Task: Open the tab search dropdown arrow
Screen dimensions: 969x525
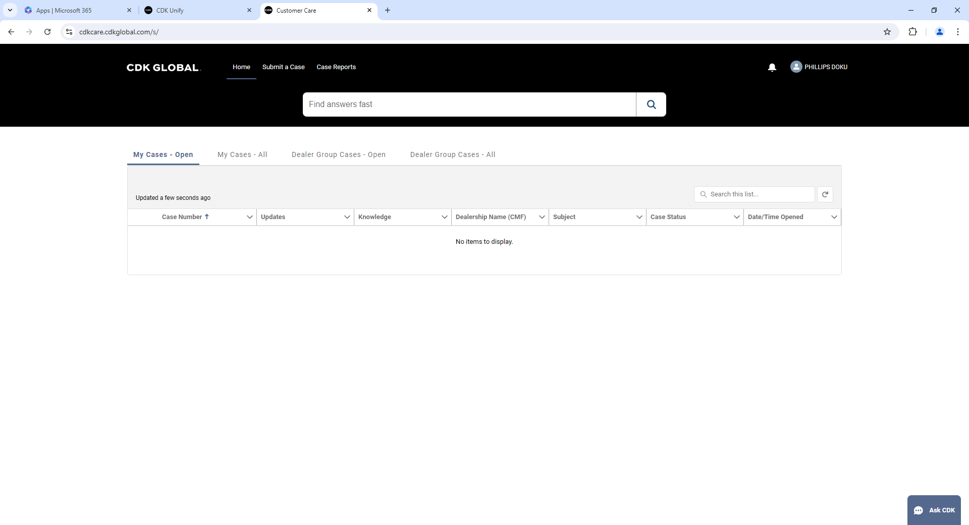Action: 10,10
